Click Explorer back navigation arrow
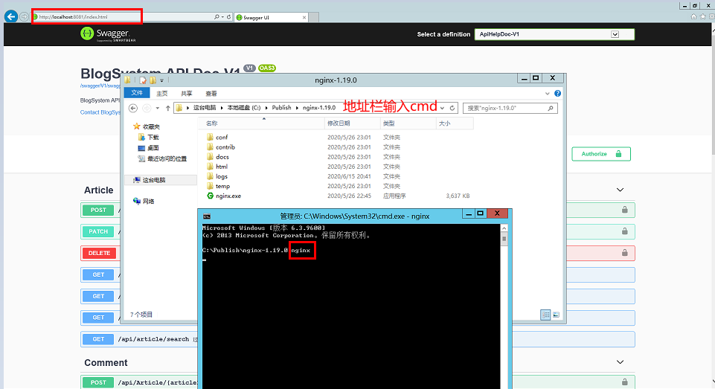Screen dimensions: 715x389 [133, 108]
